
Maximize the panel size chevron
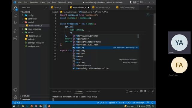coord(149,91)
